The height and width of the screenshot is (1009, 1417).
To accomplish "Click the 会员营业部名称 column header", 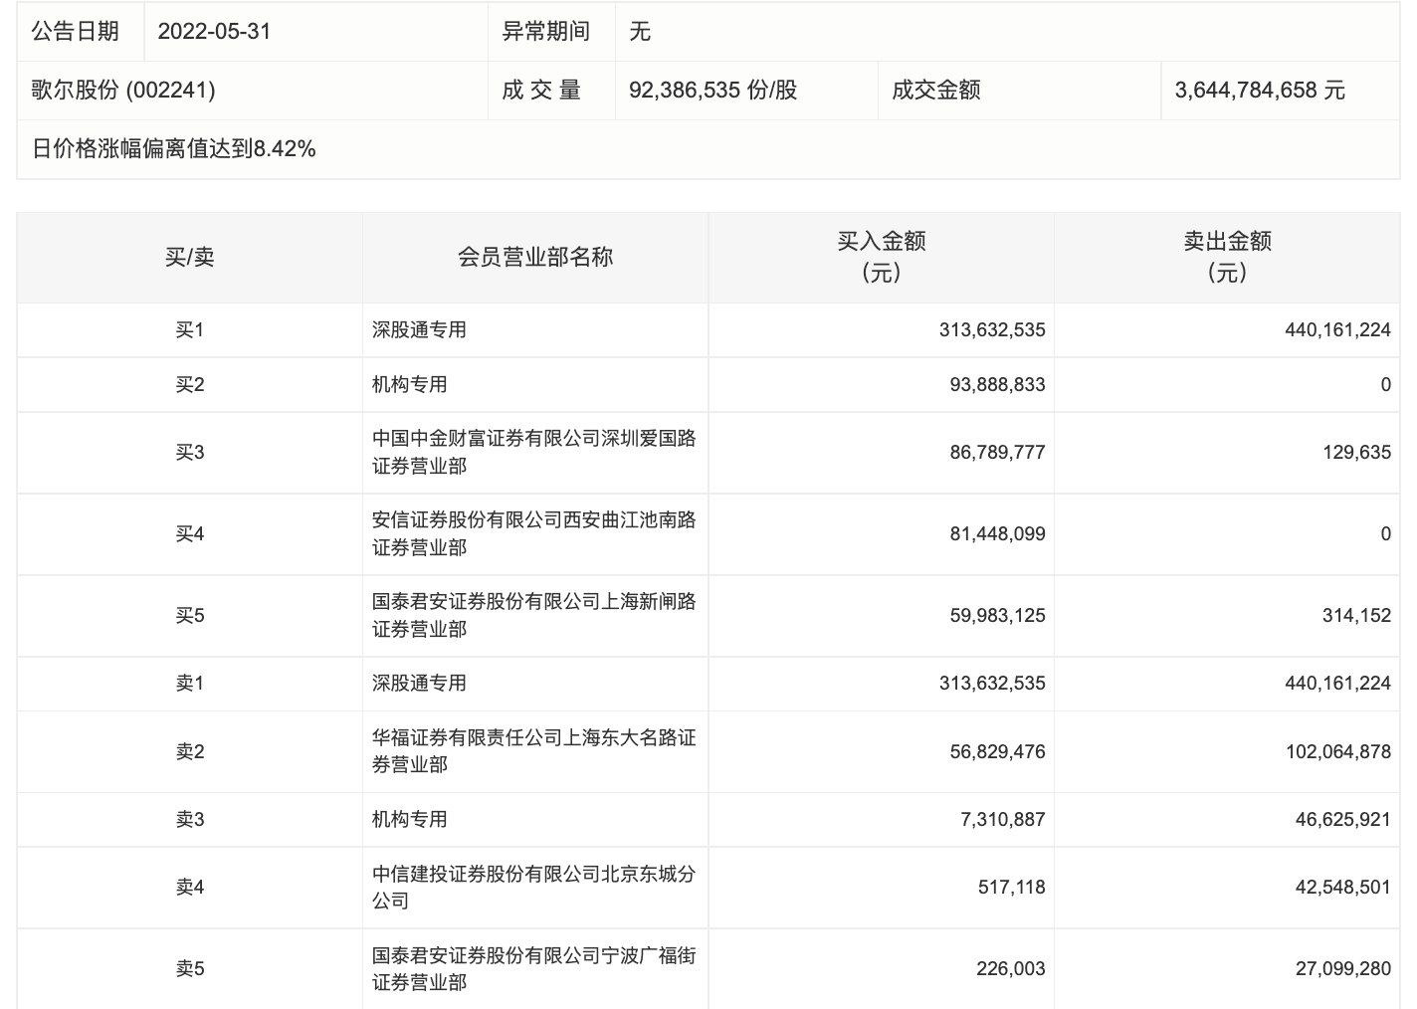I will [x=535, y=257].
